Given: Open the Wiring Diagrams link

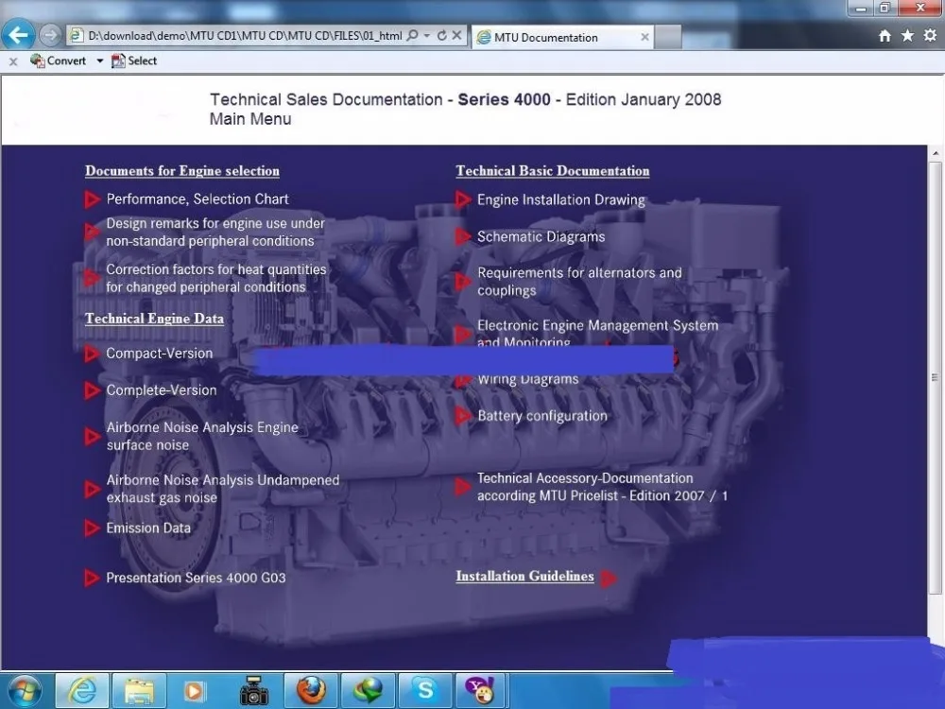Looking at the screenshot, I should [x=528, y=379].
